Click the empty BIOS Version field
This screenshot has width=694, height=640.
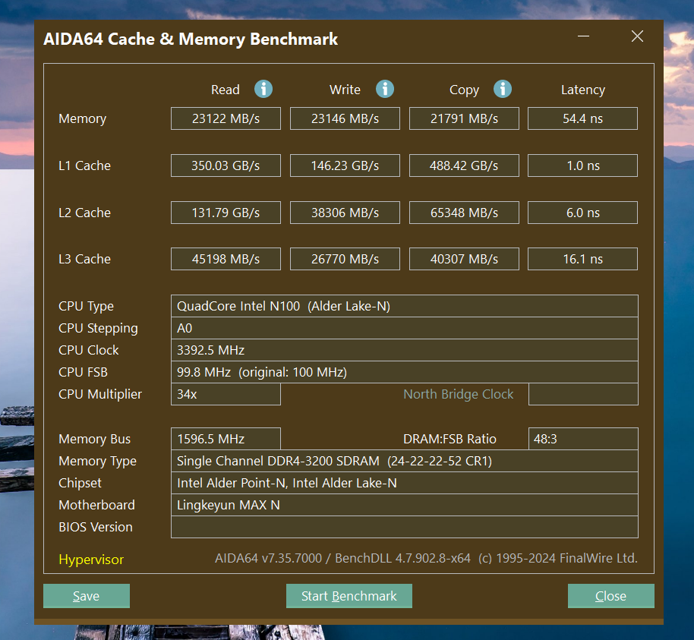coord(405,527)
